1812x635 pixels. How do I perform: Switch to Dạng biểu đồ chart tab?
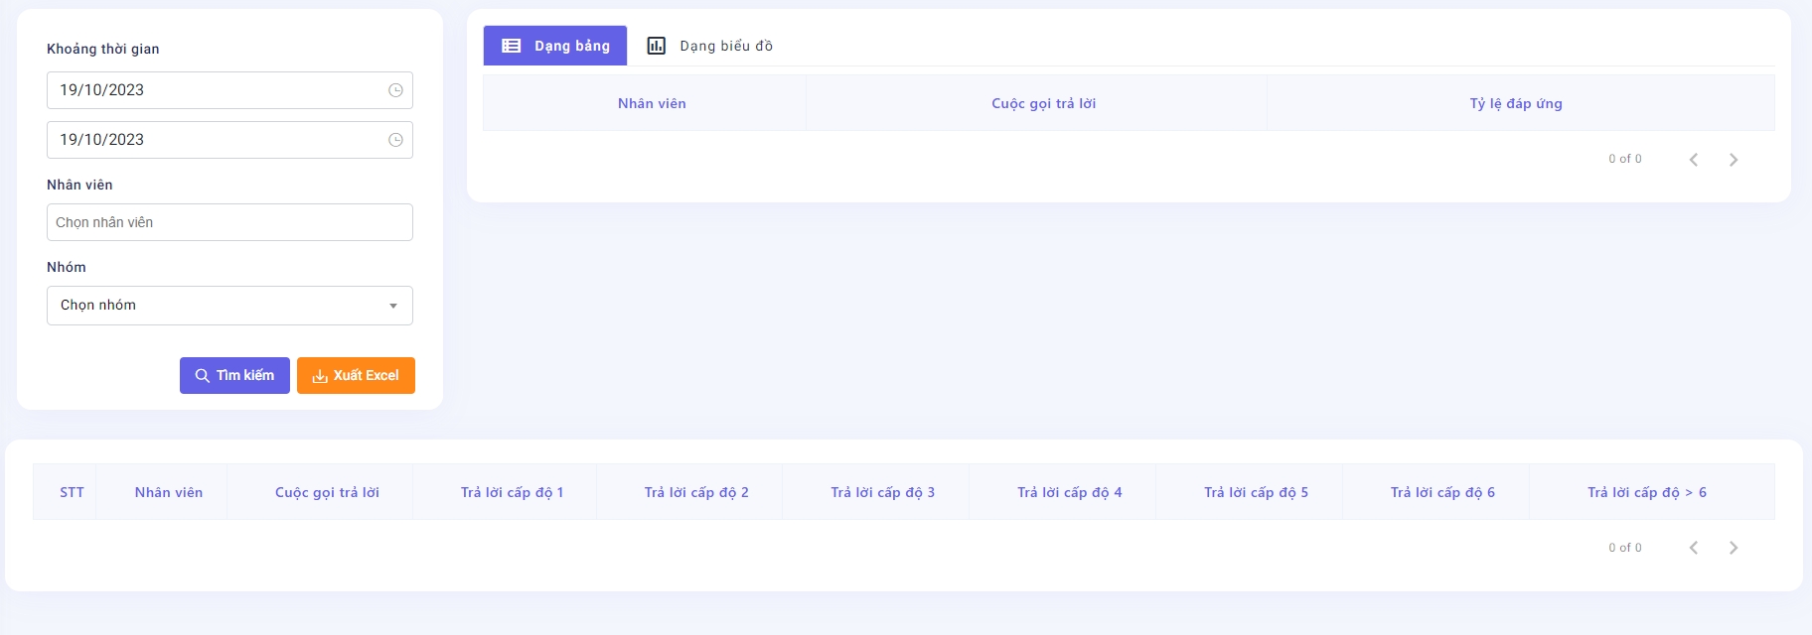tap(710, 46)
